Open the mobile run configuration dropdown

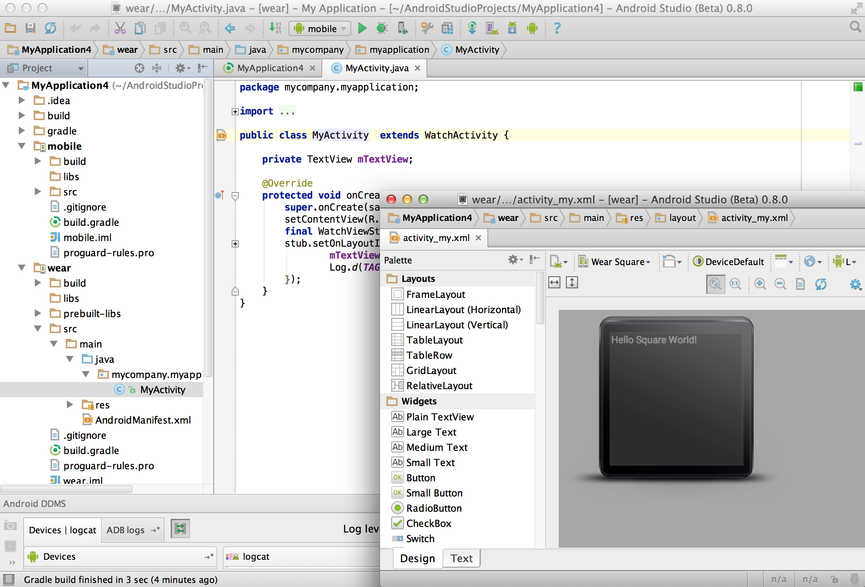point(320,28)
